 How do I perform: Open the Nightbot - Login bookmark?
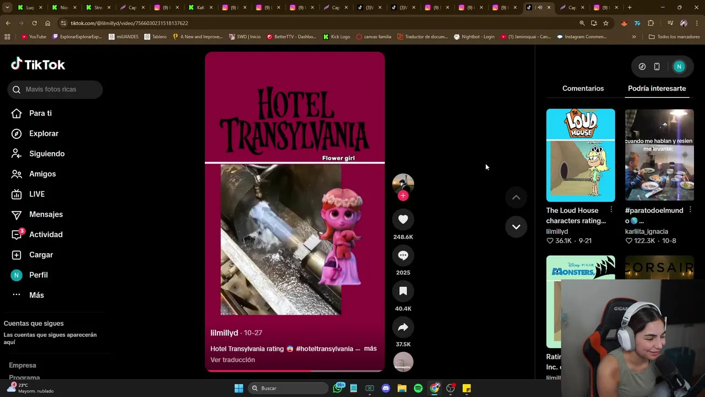pyautogui.click(x=474, y=36)
